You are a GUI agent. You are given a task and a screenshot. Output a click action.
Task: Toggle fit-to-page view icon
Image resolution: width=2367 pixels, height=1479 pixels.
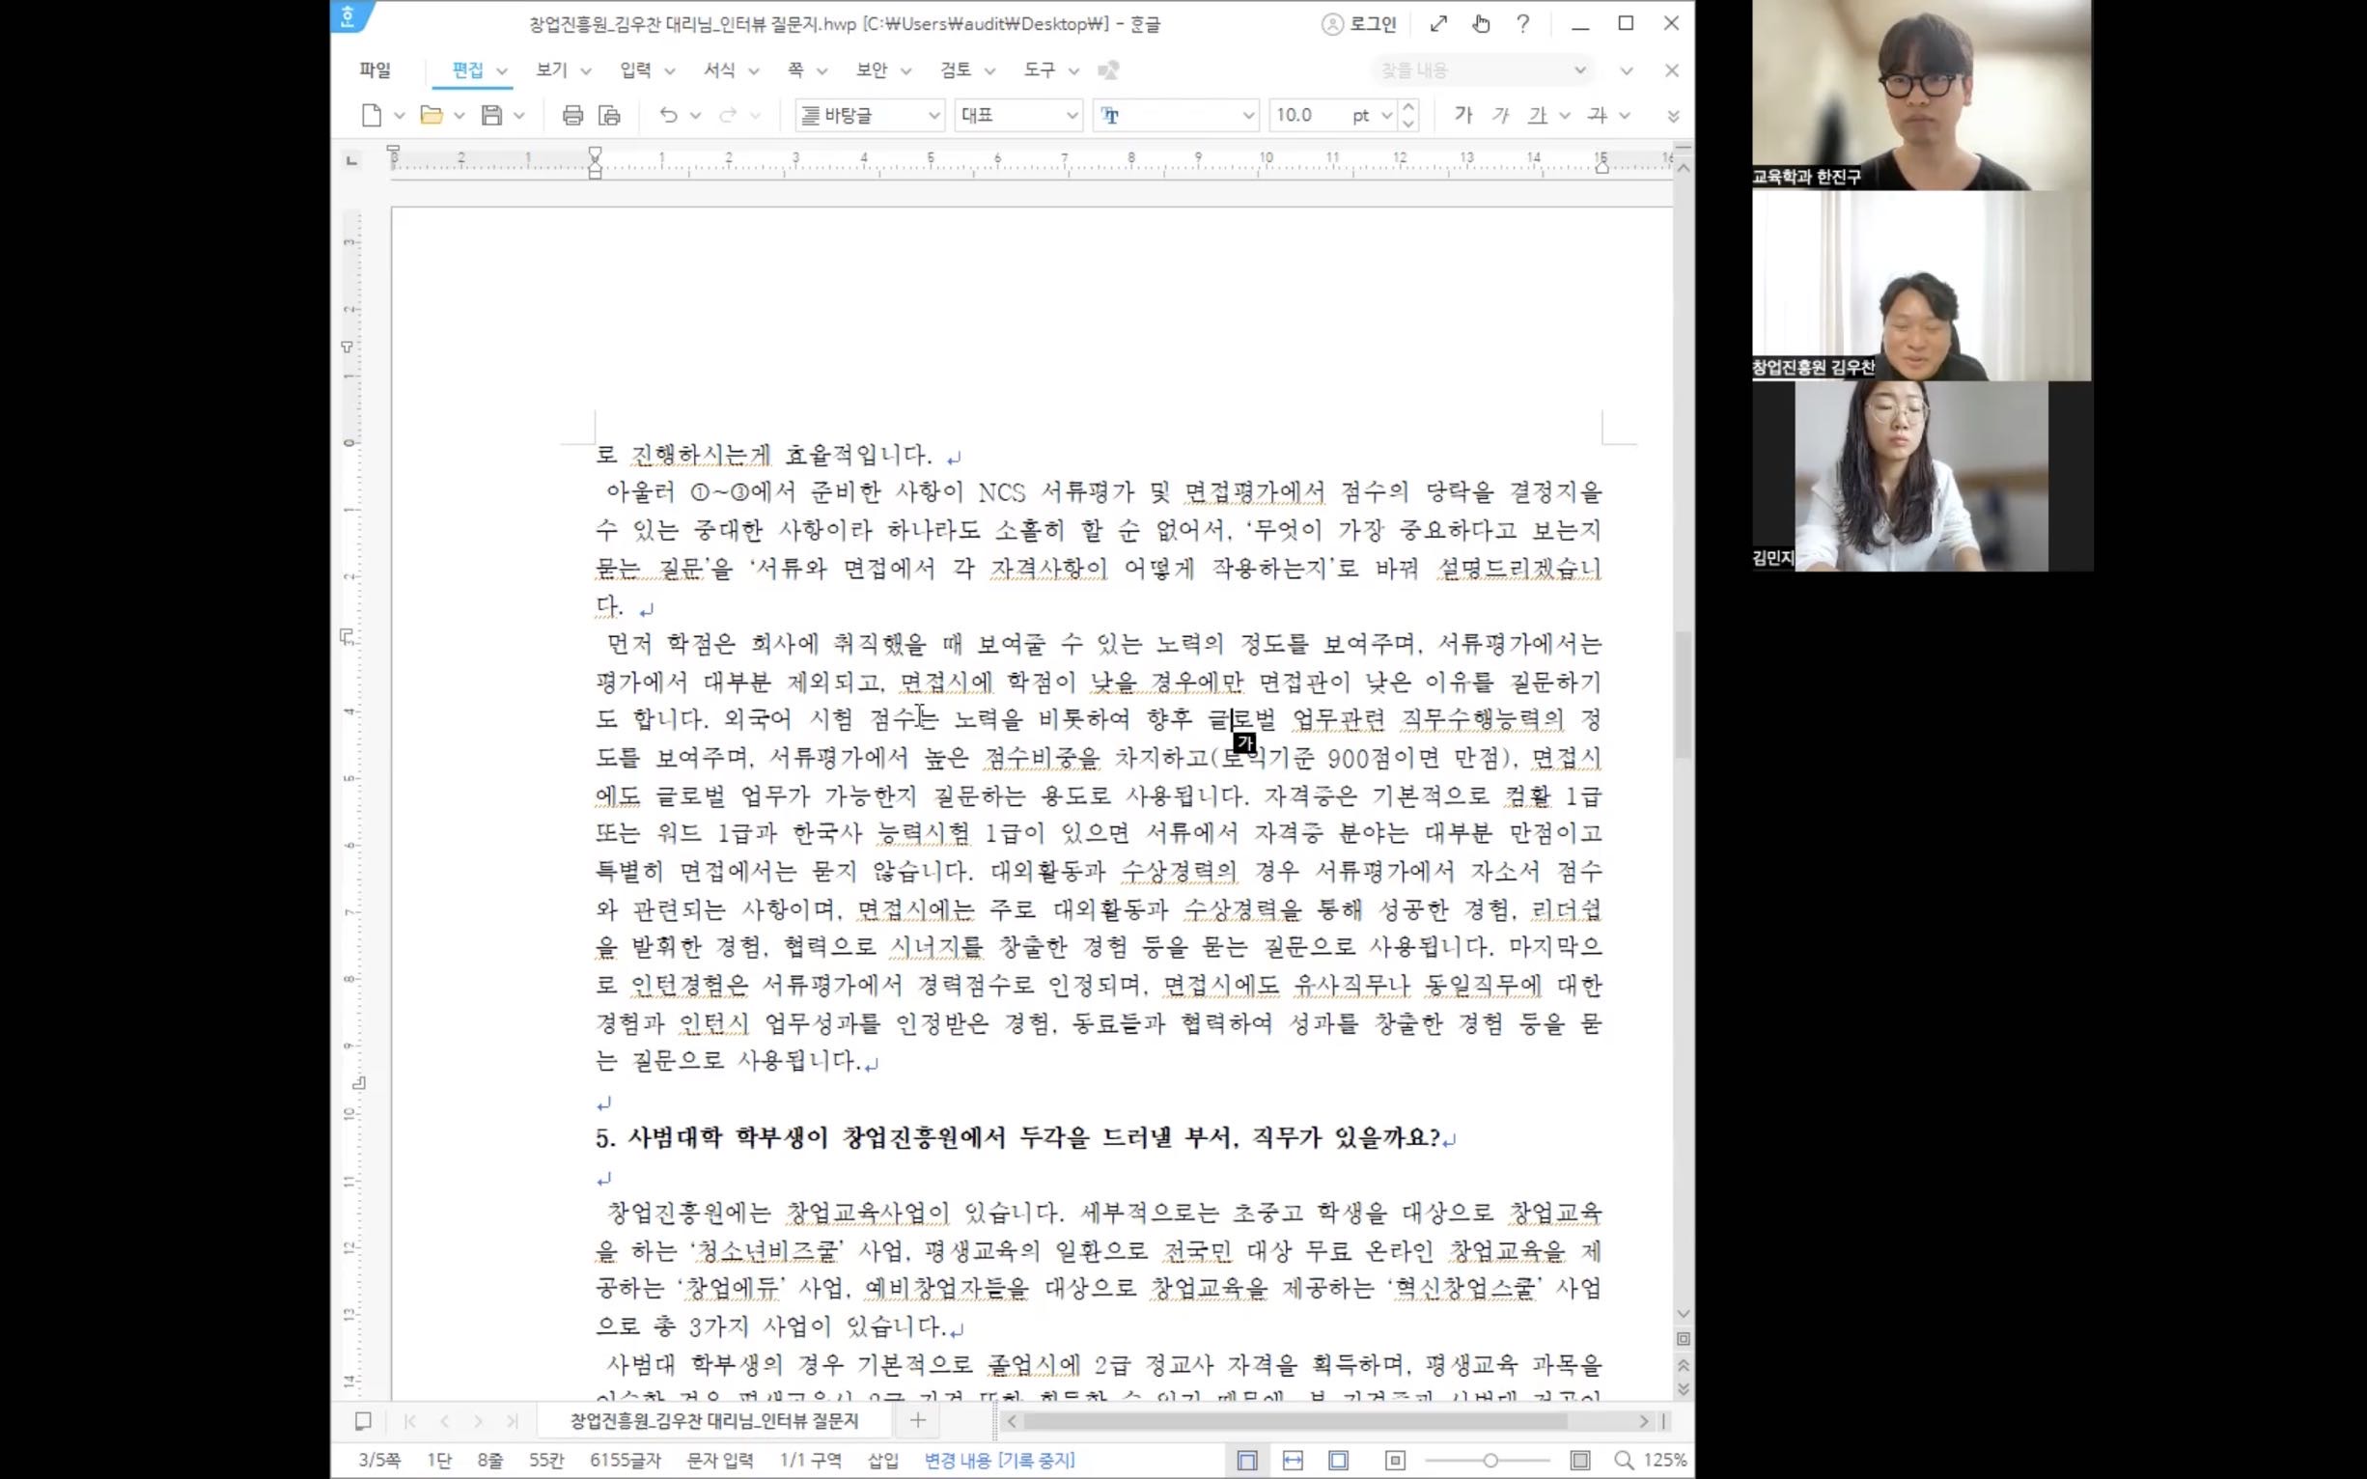coord(1339,1461)
